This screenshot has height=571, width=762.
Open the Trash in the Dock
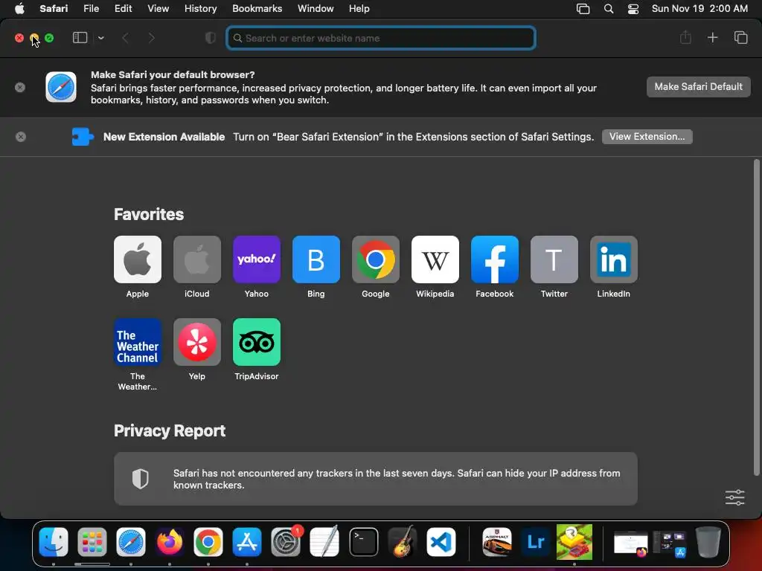[x=708, y=541]
